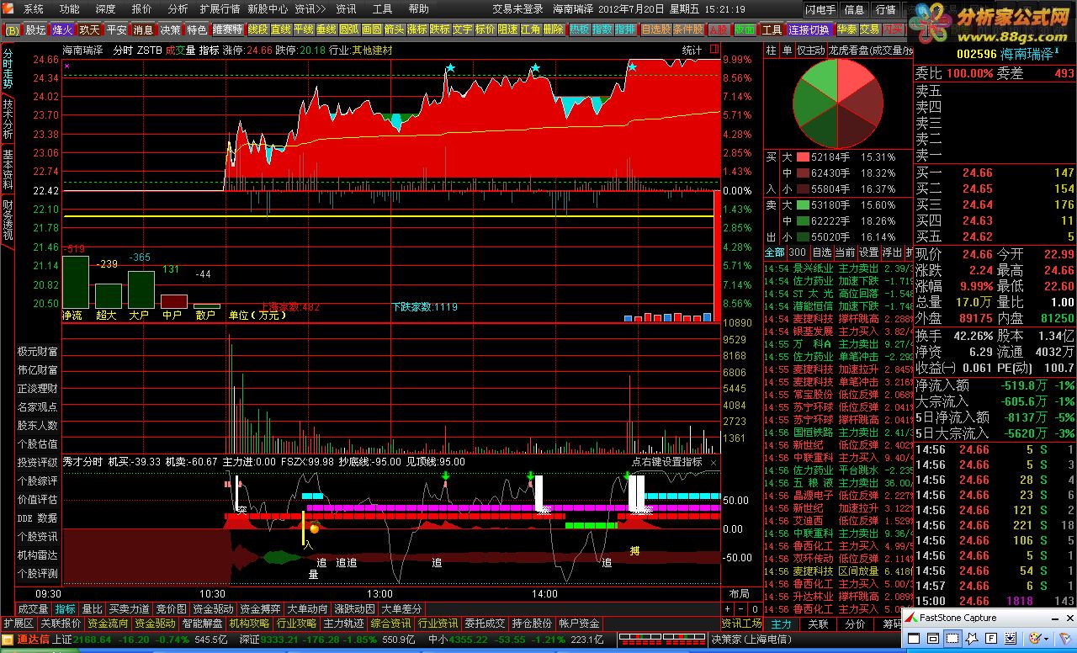Screen dimensions: 1077x653
Task: Click the (B) toolbar icon
Action: pyautogui.click(x=12, y=29)
